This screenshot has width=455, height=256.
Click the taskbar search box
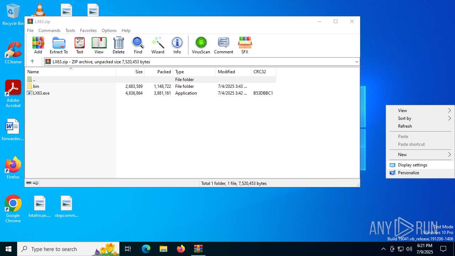point(68,249)
